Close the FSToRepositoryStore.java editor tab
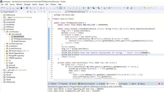The width and height of the screenshot is (164, 92). tap(87, 12)
